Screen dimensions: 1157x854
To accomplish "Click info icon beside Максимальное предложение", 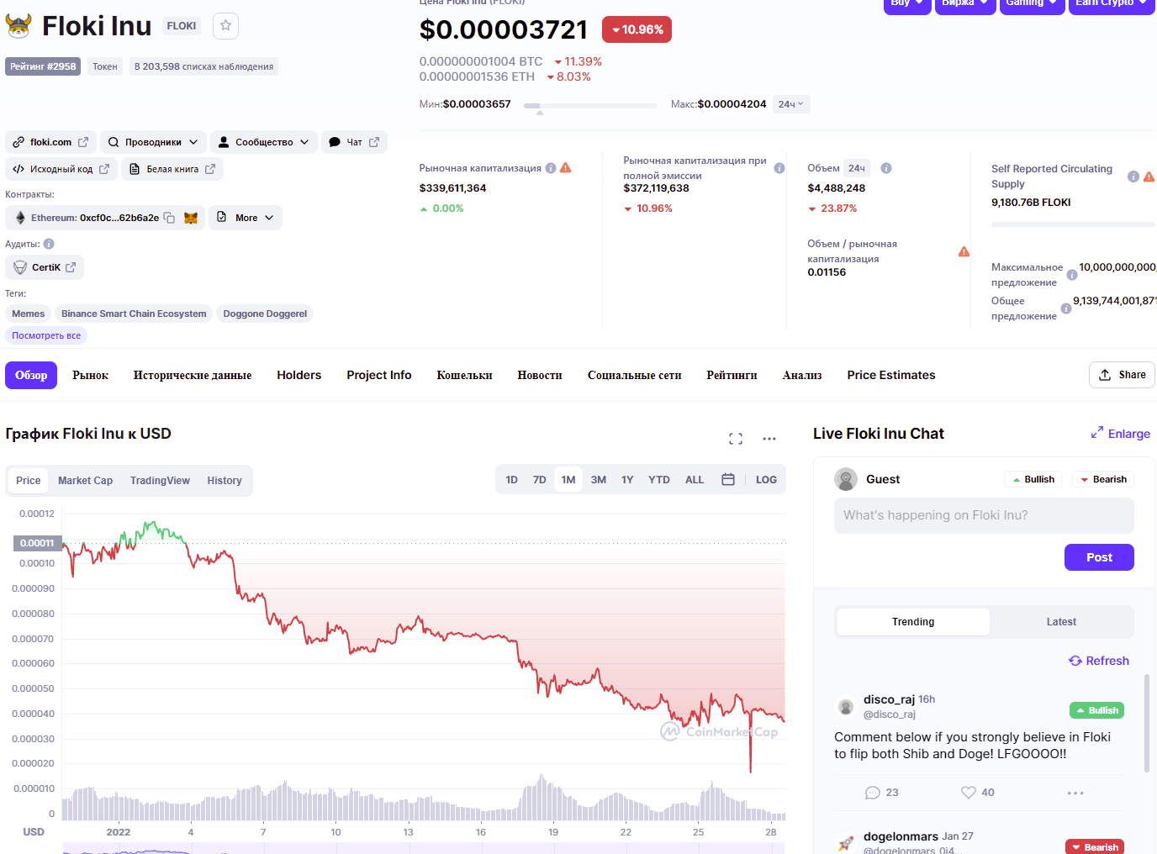I will pyautogui.click(x=1072, y=275).
